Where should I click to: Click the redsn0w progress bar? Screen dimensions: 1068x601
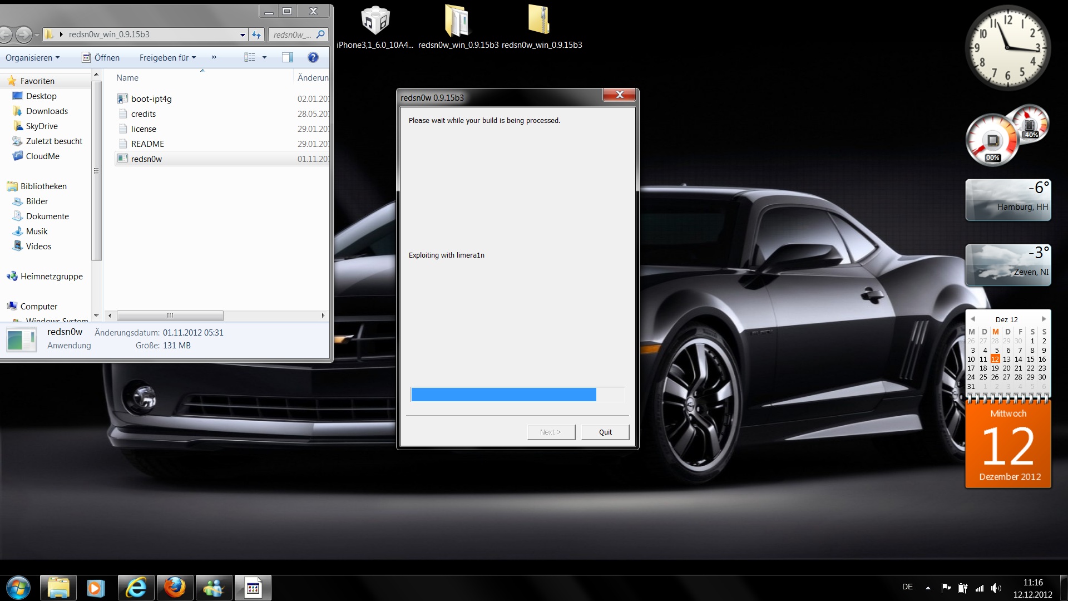pos(517,395)
